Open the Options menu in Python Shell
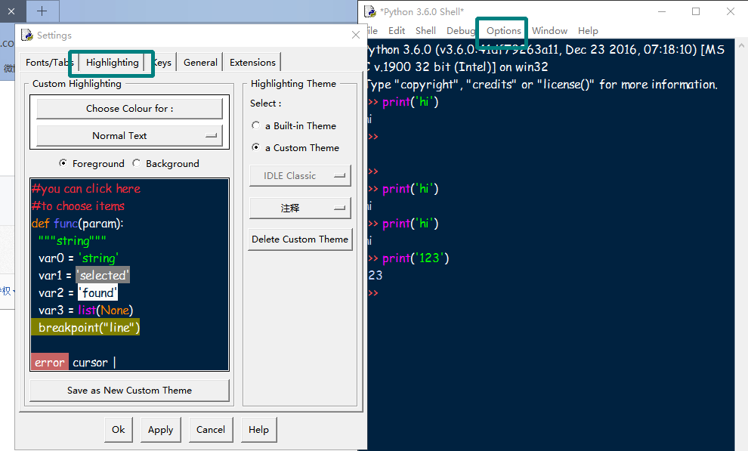748x451 pixels. pyautogui.click(x=504, y=31)
